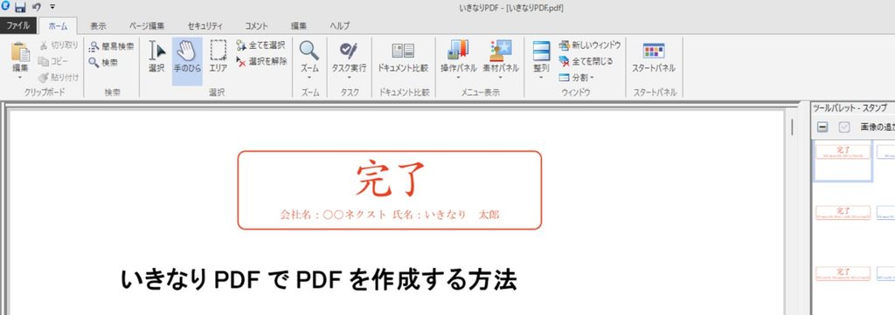This screenshot has height=315, width=895.
Task: Open ドキュメント比較 document compare
Action: coord(403,57)
